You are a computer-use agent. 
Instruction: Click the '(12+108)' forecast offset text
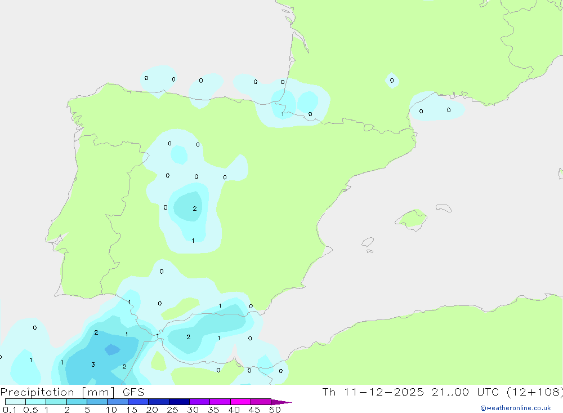(x=535, y=392)
